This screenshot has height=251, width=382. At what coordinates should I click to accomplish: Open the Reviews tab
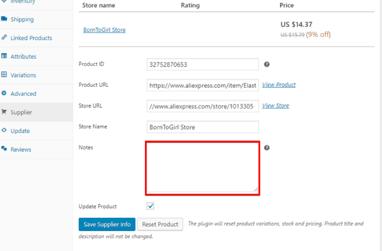click(x=37, y=149)
